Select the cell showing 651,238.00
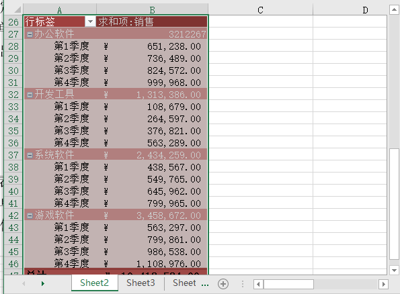400x294 pixels. click(x=153, y=46)
